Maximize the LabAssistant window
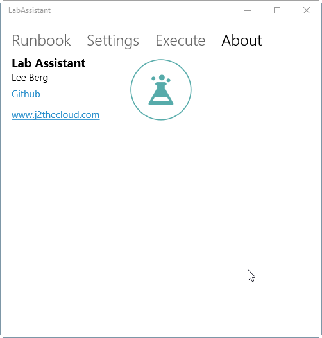Image resolution: width=322 pixels, height=338 pixels. coord(277,10)
